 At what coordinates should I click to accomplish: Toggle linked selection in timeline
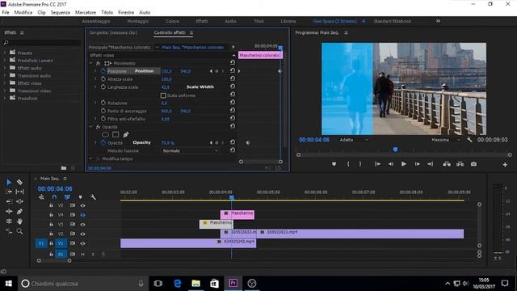coord(67,197)
